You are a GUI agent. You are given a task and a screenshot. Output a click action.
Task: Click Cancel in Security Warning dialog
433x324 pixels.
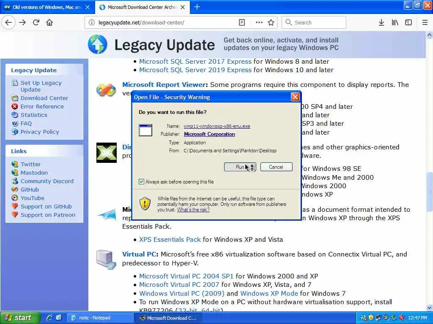(276, 167)
